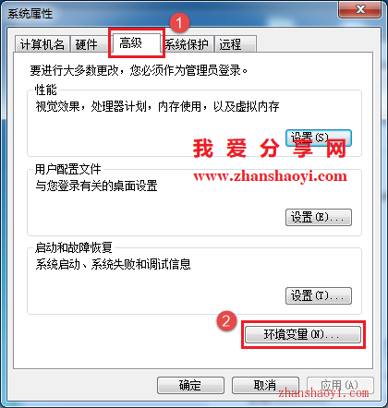Open 设置(T) for 启动和故障恢复

319,295
